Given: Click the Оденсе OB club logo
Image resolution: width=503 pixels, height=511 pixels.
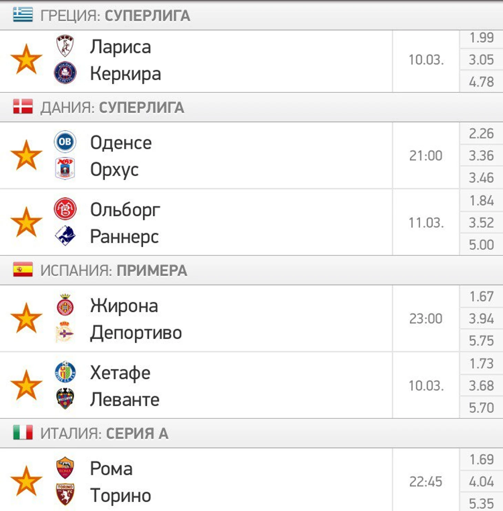Looking at the screenshot, I should (x=65, y=142).
